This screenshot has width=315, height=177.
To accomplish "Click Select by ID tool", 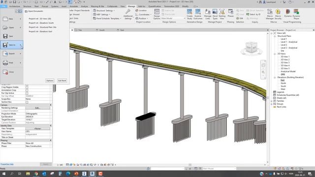I will click(253, 14).
